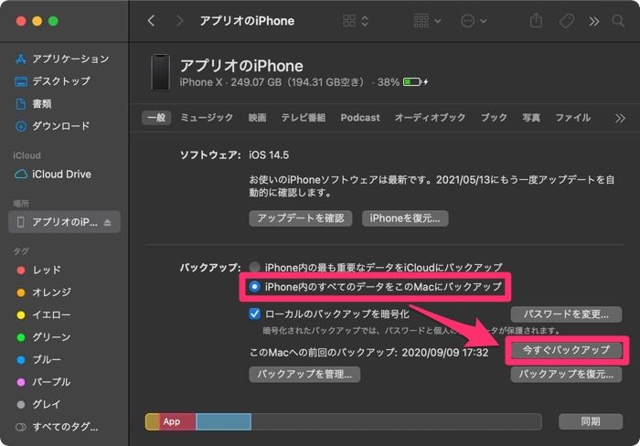Click the iOS 14.5 version text
This screenshot has width=640, height=446.
click(269, 155)
